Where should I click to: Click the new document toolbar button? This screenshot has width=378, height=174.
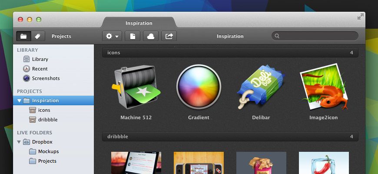pyautogui.click(x=133, y=36)
